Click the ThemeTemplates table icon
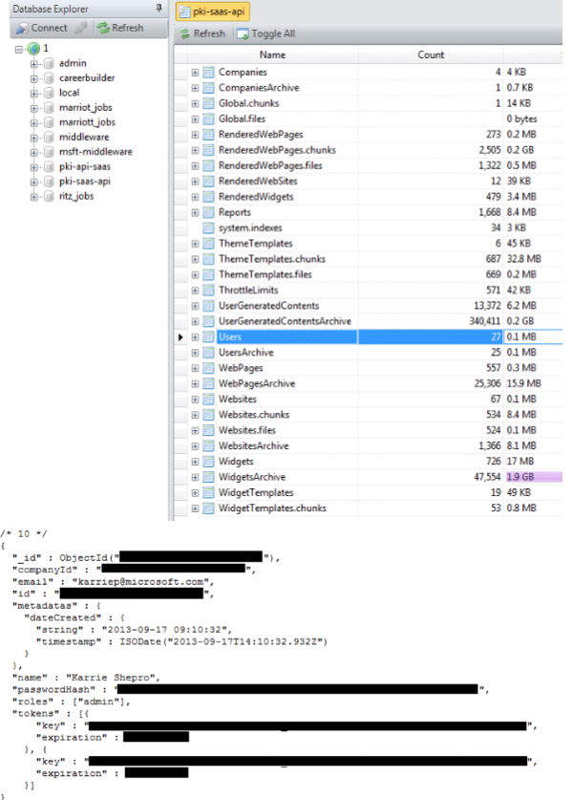Viewport: 573px width, 800px height. pyautogui.click(x=208, y=244)
